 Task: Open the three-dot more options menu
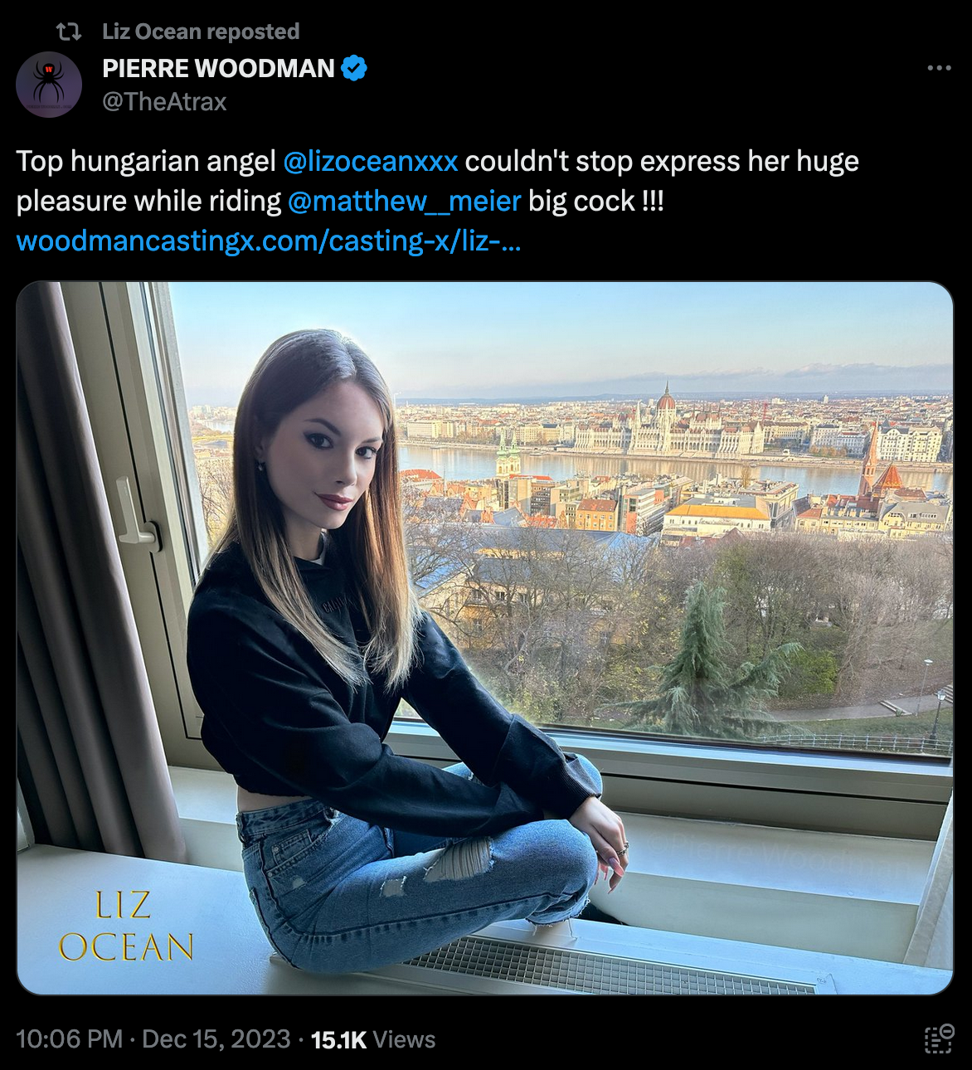(x=939, y=68)
